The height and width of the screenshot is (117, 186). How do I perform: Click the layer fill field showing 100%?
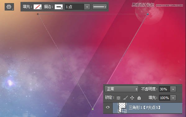(x=165, y=98)
